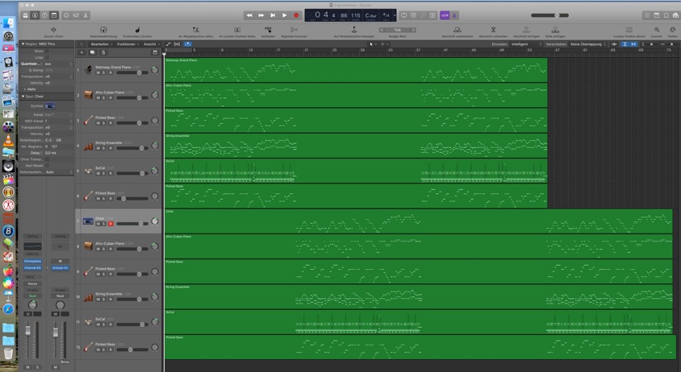This screenshot has width=681, height=372.
Task: Expand the Mehr disclosure triangle
Action: point(25,89)
